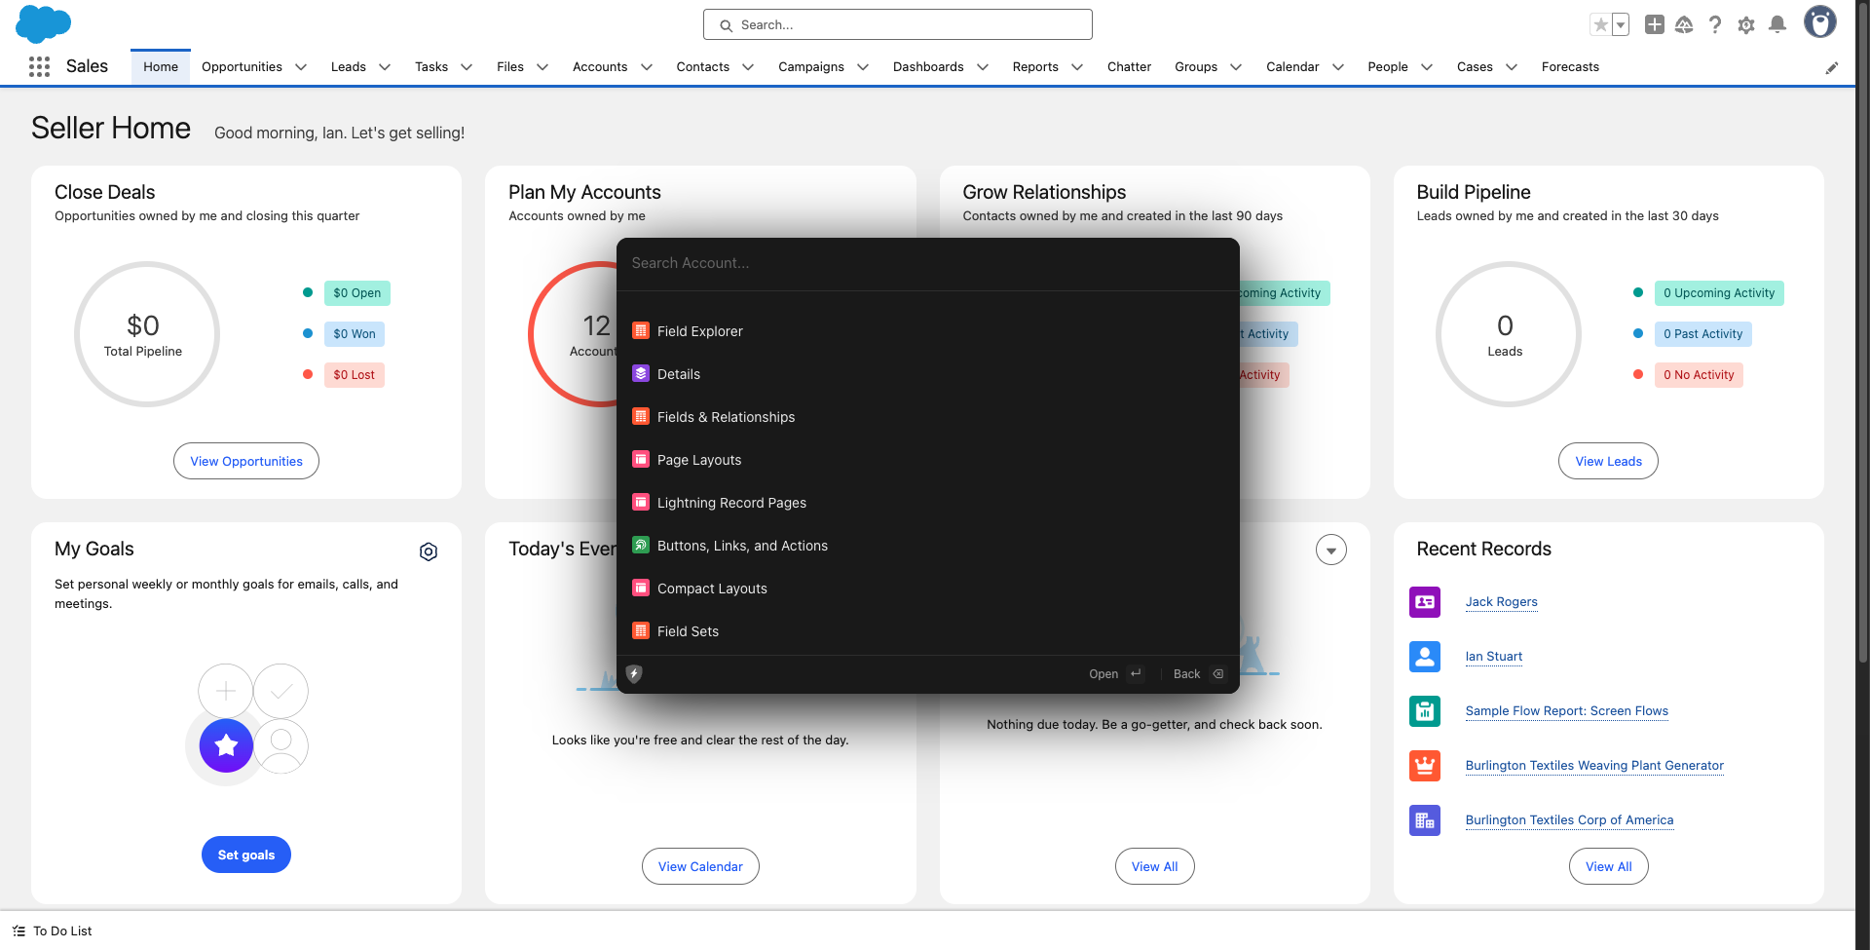The width and height of the screenshot is (1870, 950).
Task: Choose Page Layouts entry
Action: pos(927,460)
